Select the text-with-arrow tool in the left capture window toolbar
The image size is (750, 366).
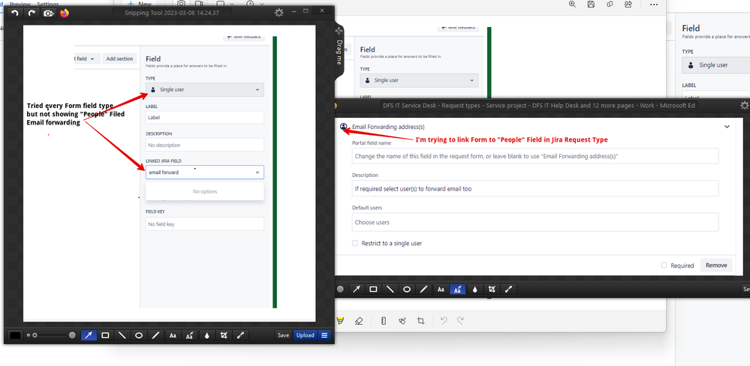tap(189, 335)
